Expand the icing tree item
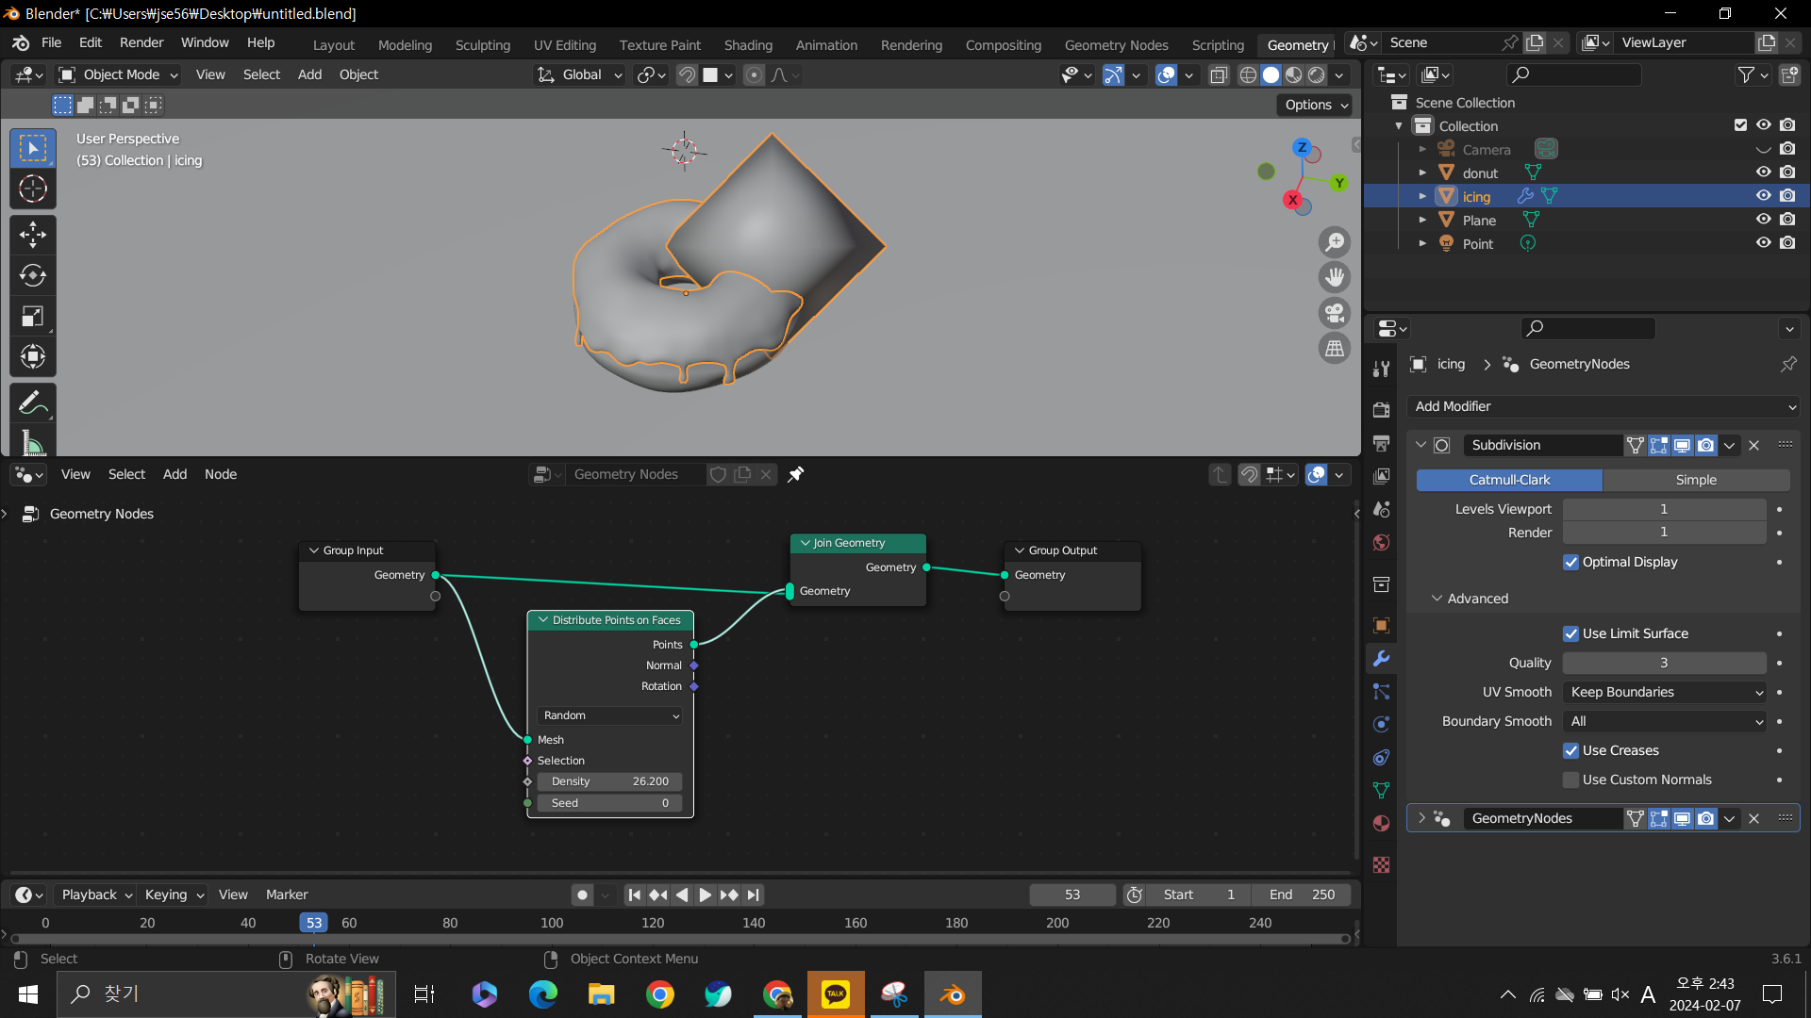This screenshot has height=1018, width=1811. tap(1422, 196)
